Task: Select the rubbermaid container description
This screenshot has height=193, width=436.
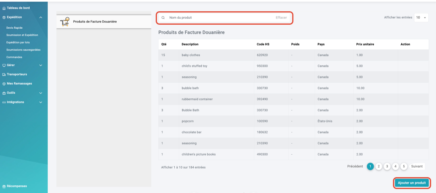Action: coord(197,99)
